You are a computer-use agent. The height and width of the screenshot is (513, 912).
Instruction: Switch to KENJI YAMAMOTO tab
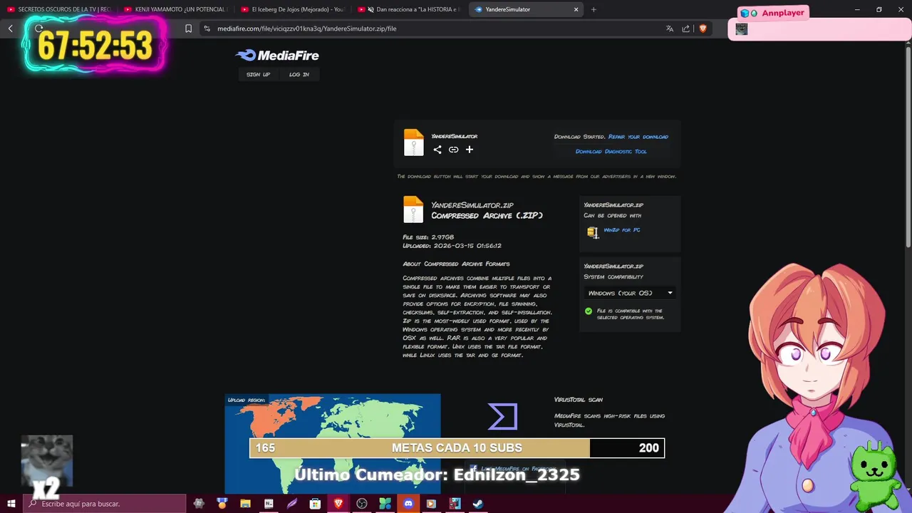coord(176,9)
